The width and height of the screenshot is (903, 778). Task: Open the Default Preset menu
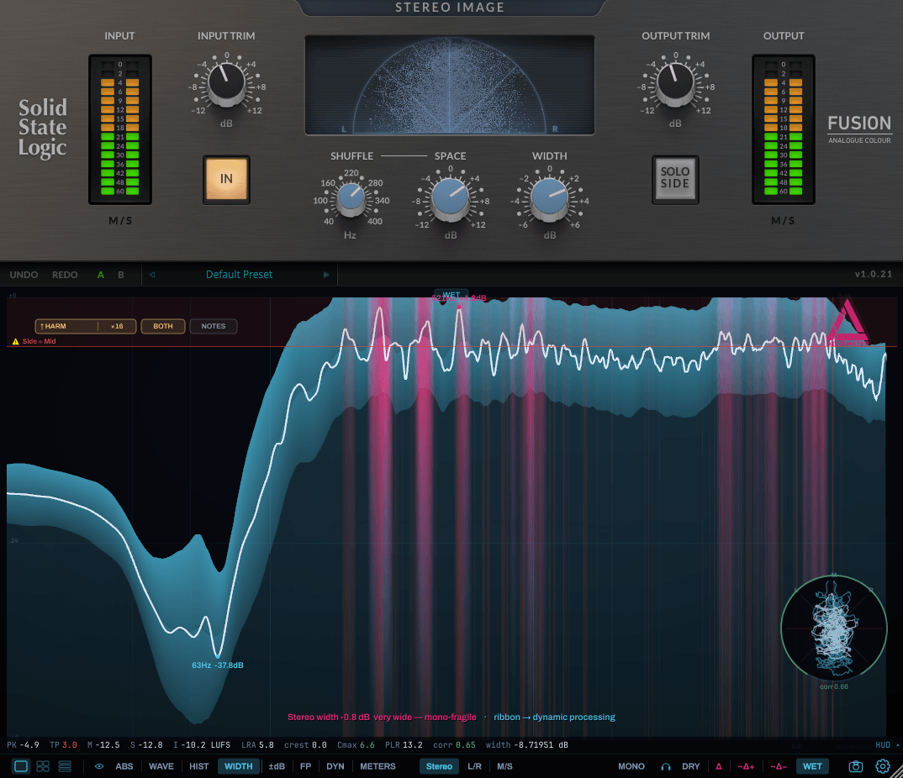coord(239,275)
